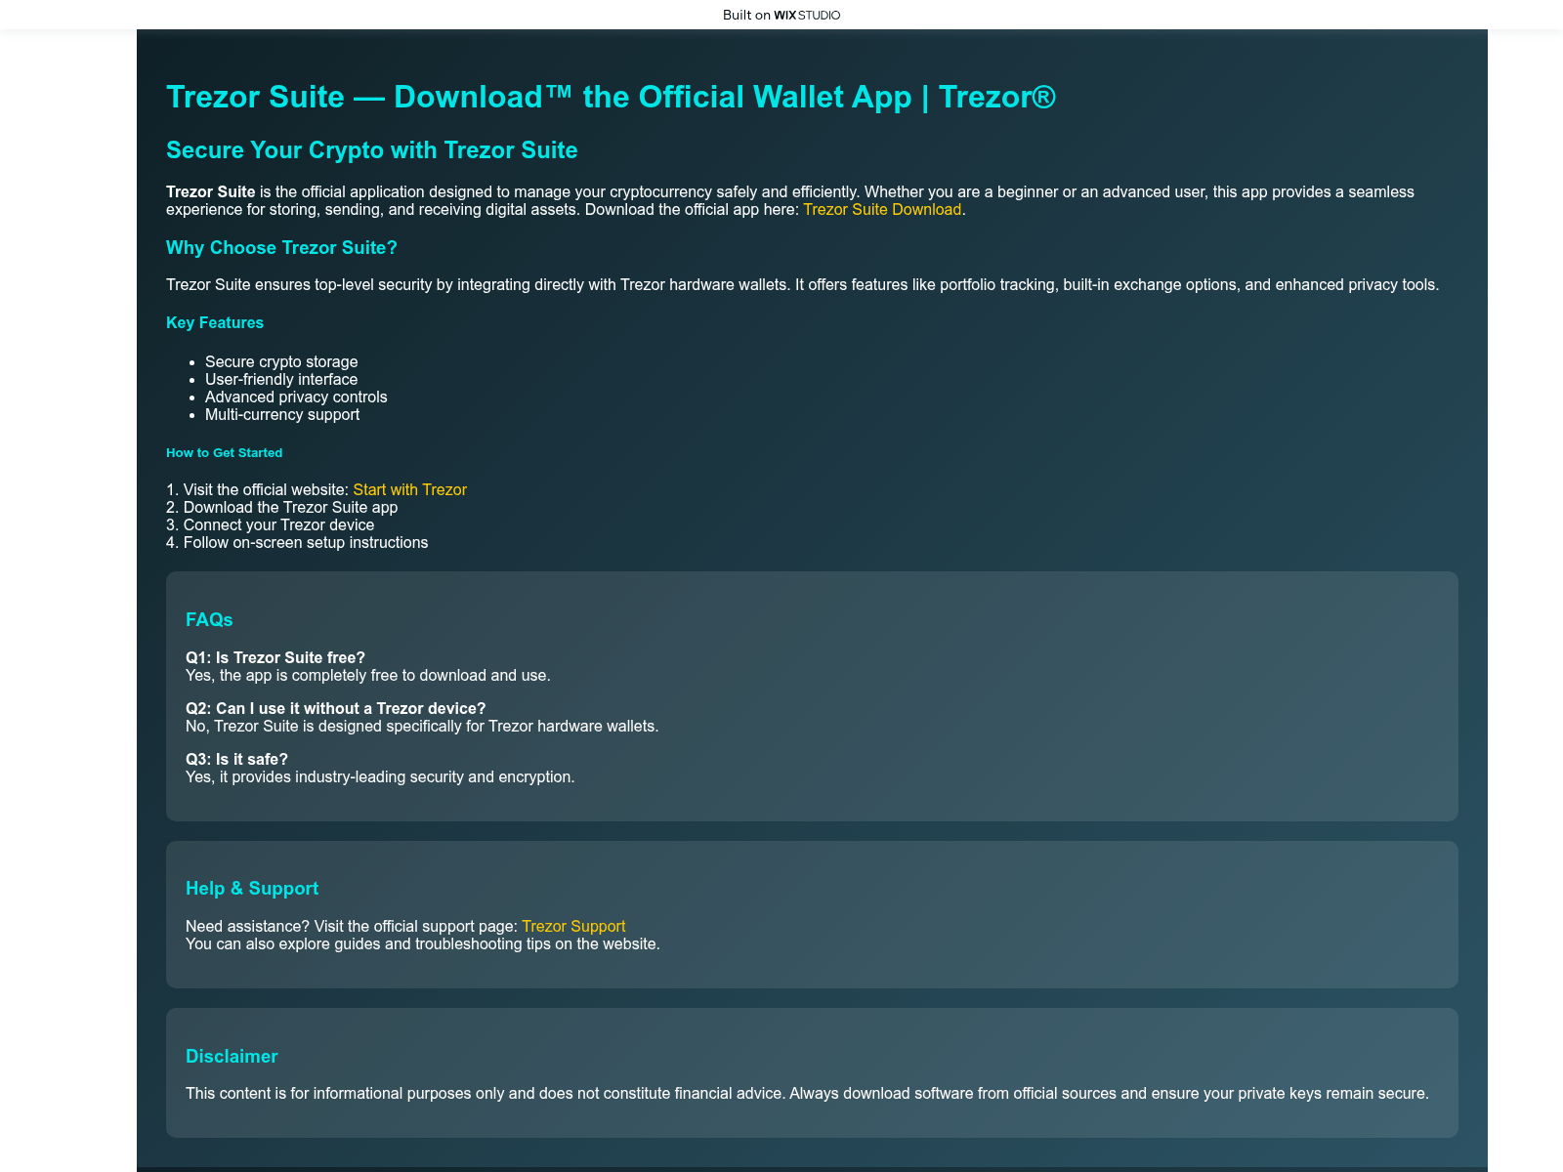This screenshot has width=1563, height=1172.
Task: Click the disclaimer paragraph text
Action: (x=808, y=1093)
